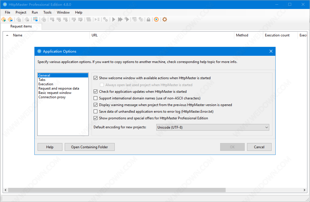Open Default encoding Unicode (UTF-8) dropdown
310x202 pixels.
click(213, 127)
